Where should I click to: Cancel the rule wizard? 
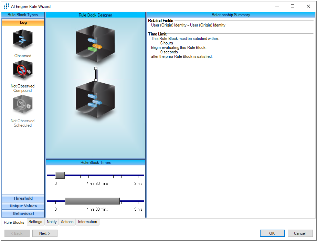[299, 233]
